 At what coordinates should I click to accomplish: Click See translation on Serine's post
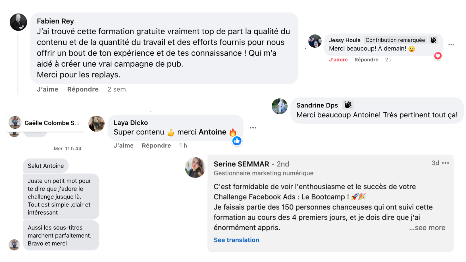coord(236,240)
